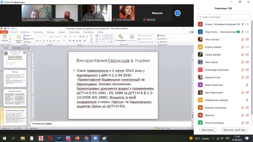Screen dimensions: 253x142
Task: Open Замінити replace dropdown
Action: (x=163, y=39)
